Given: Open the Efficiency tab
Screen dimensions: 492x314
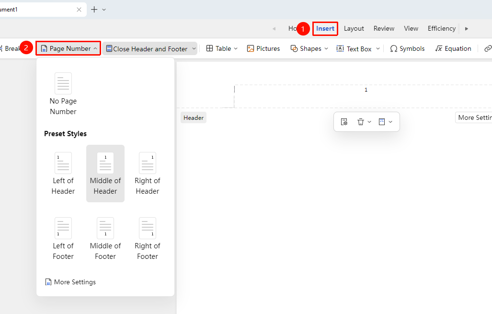Looking at the screenshot, I should 442,29.
